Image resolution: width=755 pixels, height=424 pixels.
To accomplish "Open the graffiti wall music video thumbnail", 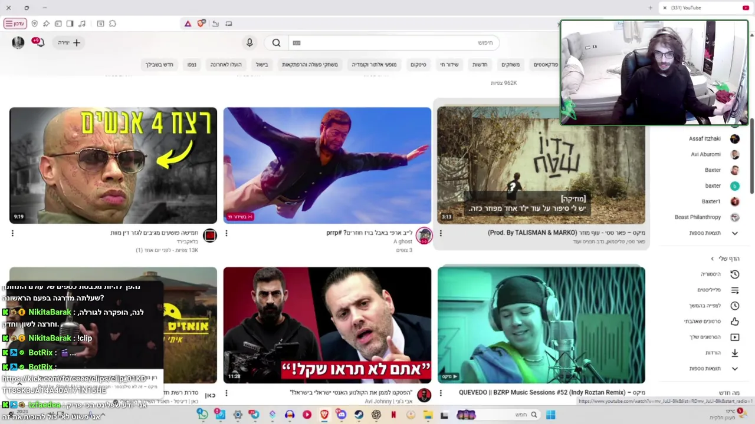I will (x=541, y=165).
